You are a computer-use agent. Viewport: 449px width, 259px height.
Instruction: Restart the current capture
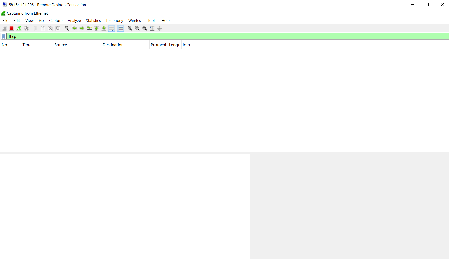pyautogui.click(x=19, y=28)
